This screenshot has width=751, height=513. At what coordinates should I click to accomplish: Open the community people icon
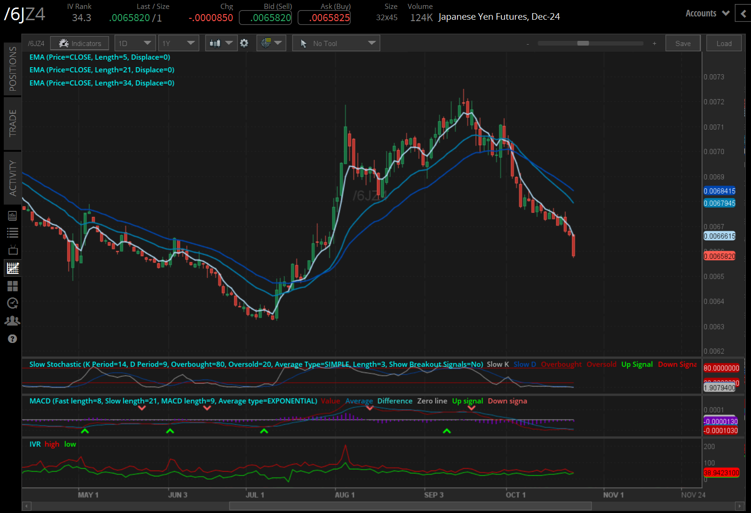pos(13,321)
